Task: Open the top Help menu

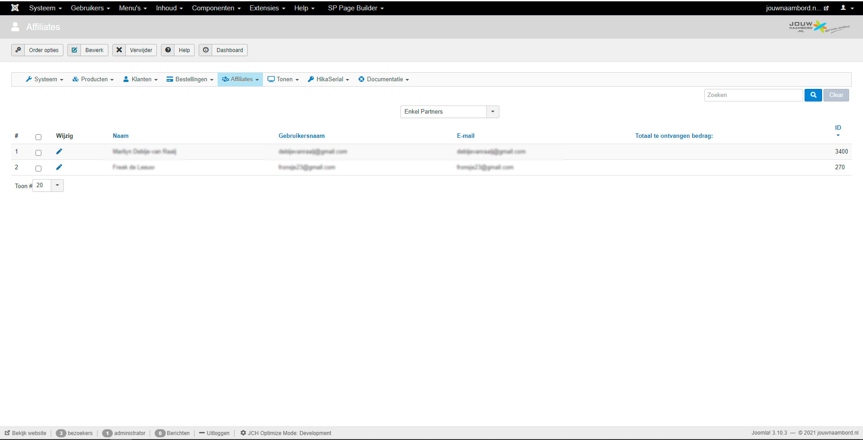Action: [304, 8]
